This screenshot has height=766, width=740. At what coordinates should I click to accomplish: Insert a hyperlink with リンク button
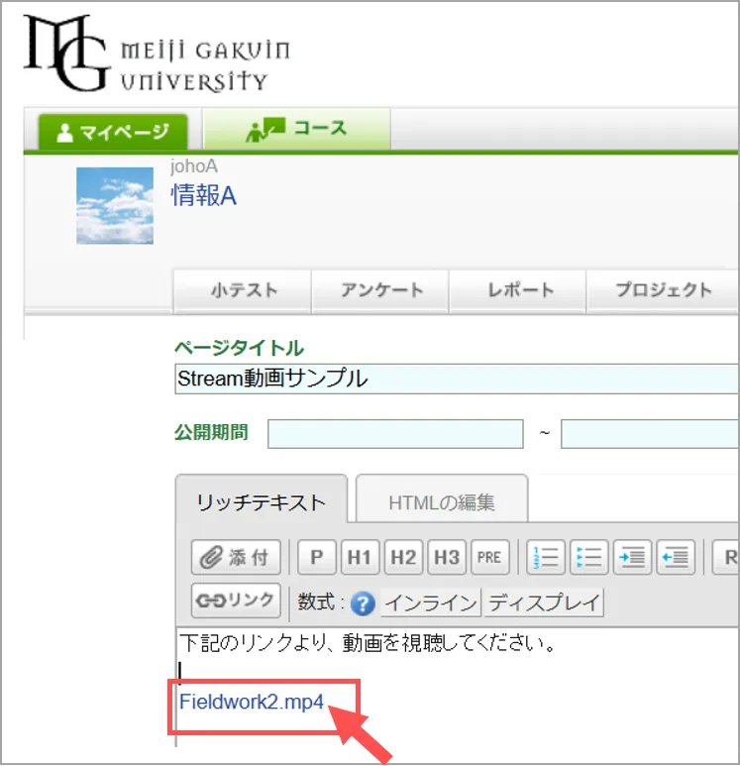click(x=237, y=601)
